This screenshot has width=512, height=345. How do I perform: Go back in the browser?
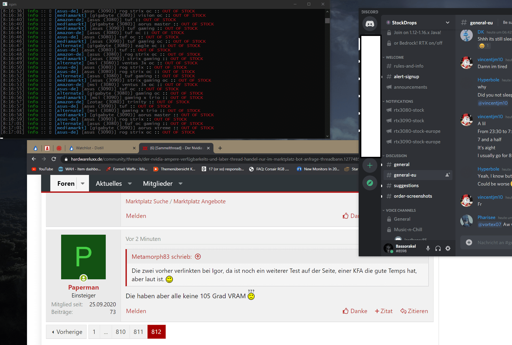tap(34, 159)
